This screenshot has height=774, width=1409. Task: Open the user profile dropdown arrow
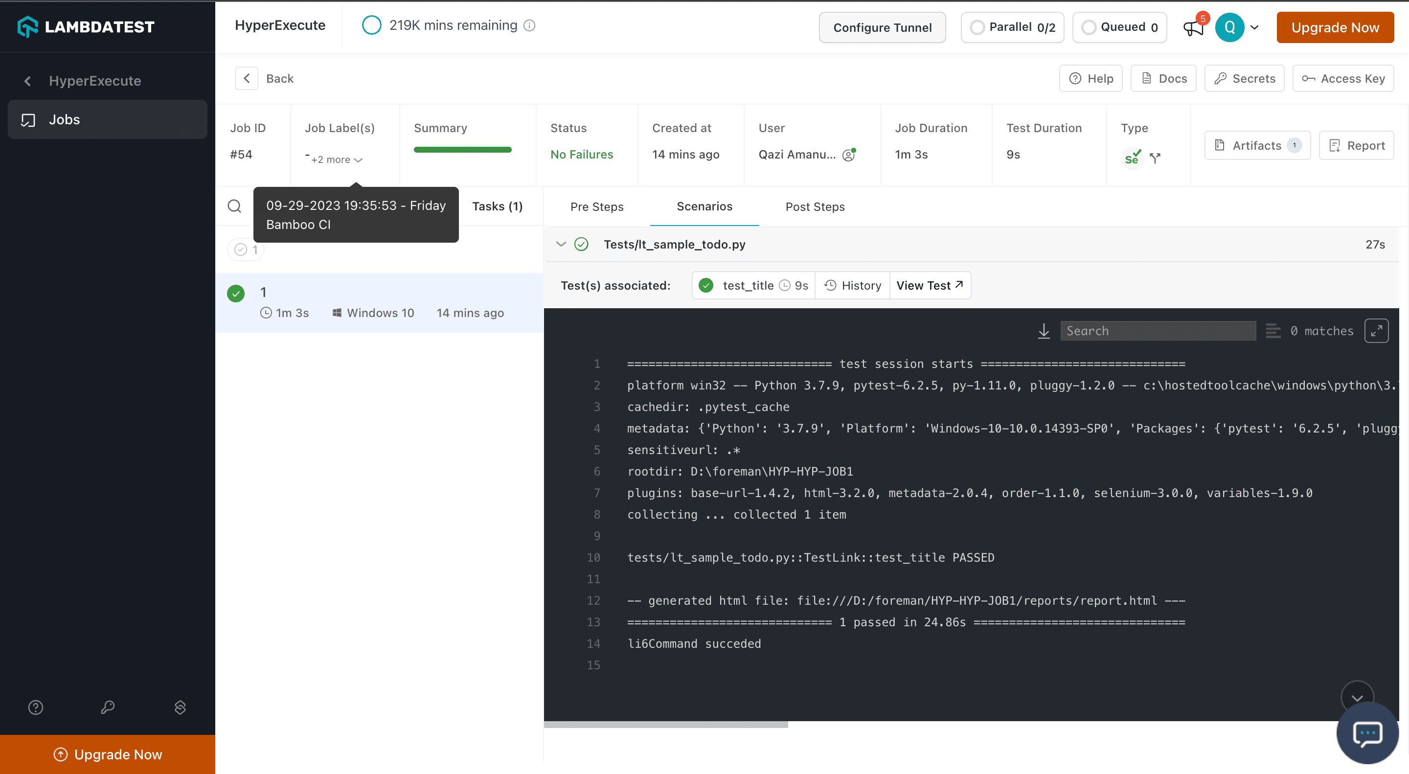click(1255, 27)
